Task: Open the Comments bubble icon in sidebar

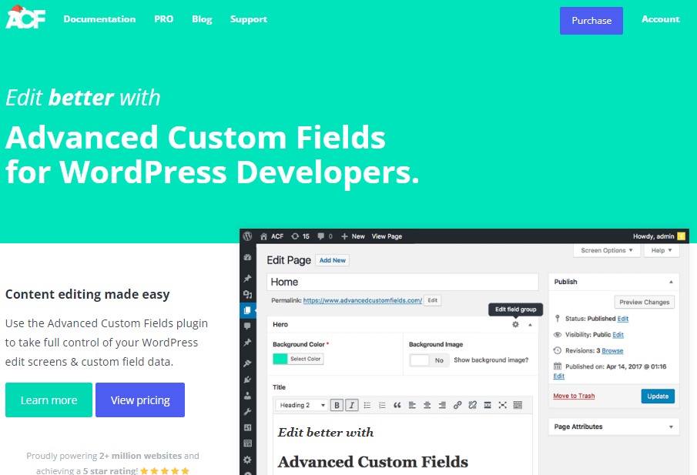Action: [247, 326]
